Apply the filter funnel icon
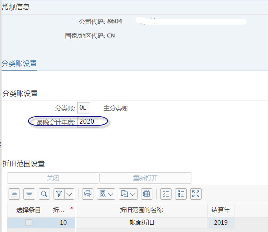The width and height of the screenshot is (268, 232). 59,194
